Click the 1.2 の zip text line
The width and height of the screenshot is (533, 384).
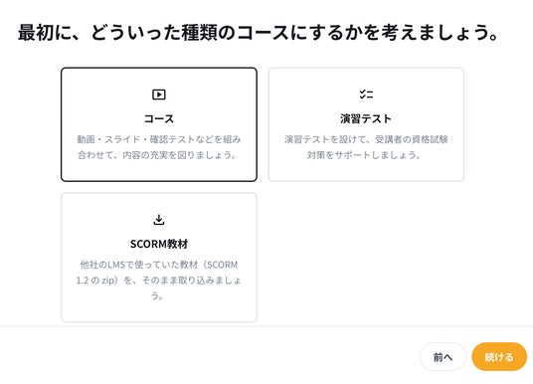[159, 281]
